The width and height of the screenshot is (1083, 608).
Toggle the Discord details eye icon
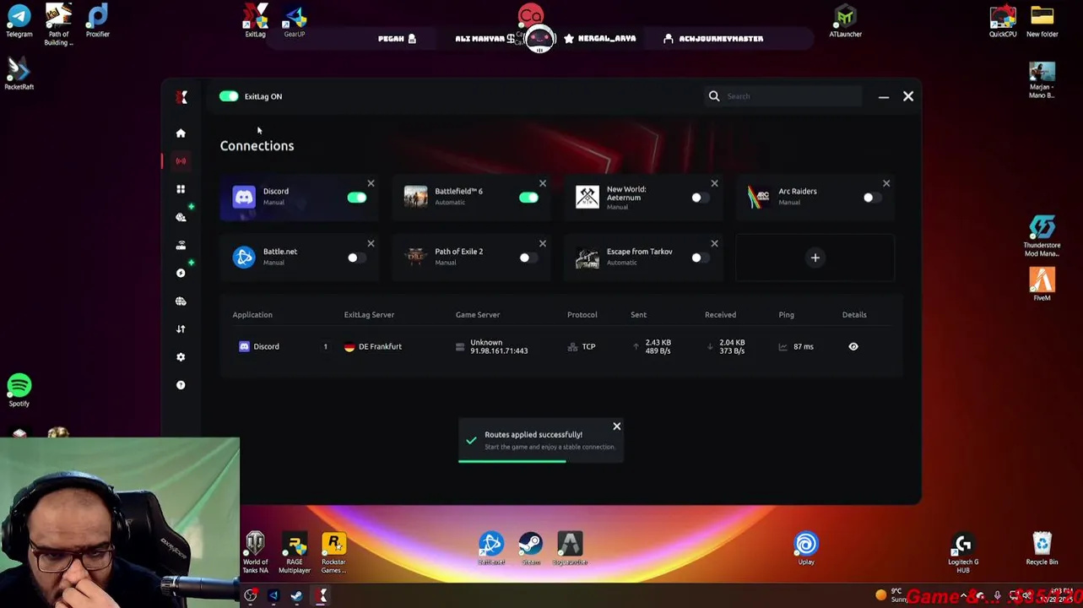click(853, 346)
